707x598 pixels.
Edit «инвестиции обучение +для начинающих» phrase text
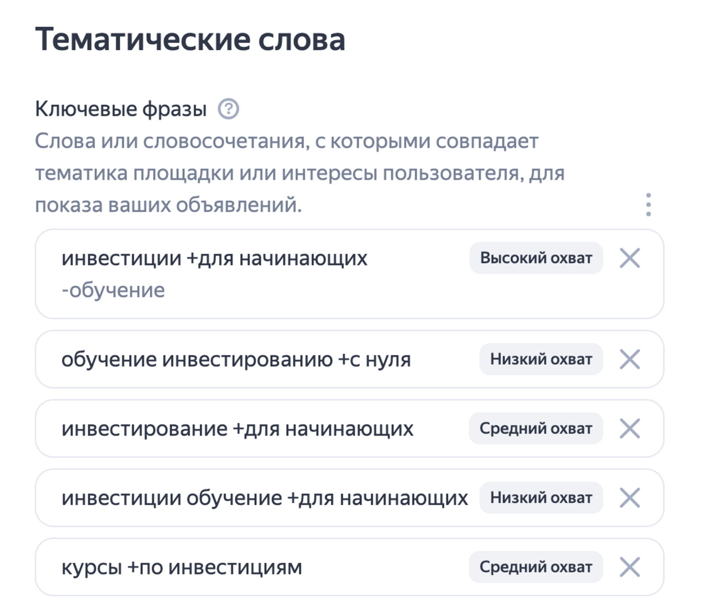(x=264, y=498)
